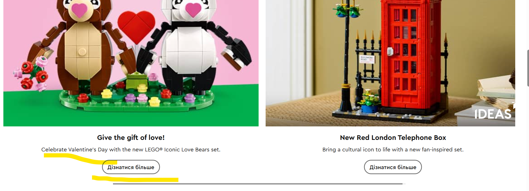Click the flower bouquet held by brown bear

(31, 73)
